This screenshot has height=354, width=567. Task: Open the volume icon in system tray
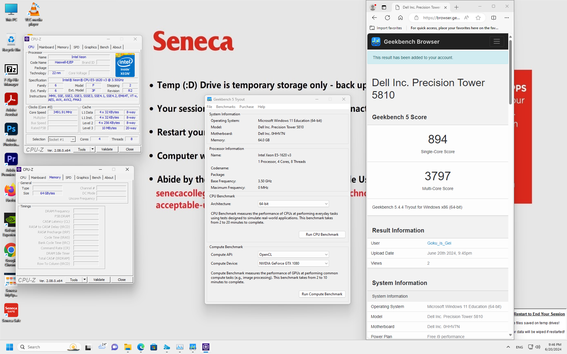(x=538, y=347)
